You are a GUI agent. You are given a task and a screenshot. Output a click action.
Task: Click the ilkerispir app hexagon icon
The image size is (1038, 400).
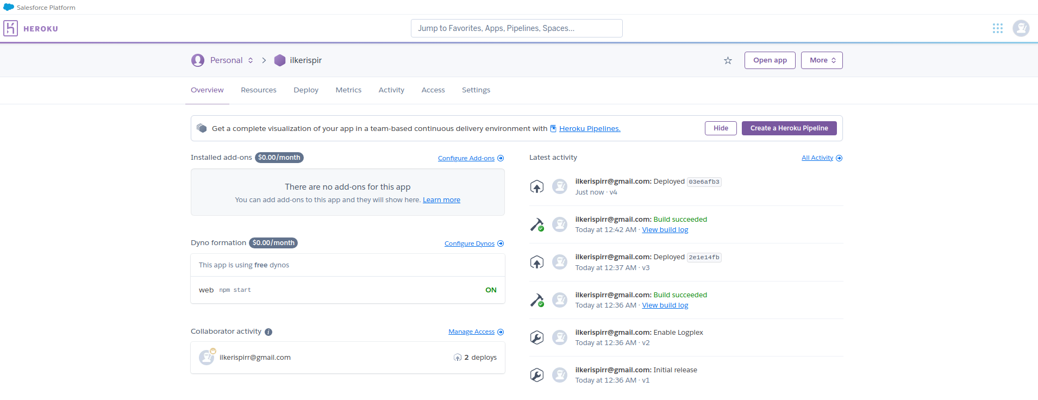point(280,60)
